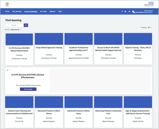
Task: Click into the Find learning search field
Action: [14, 25]
